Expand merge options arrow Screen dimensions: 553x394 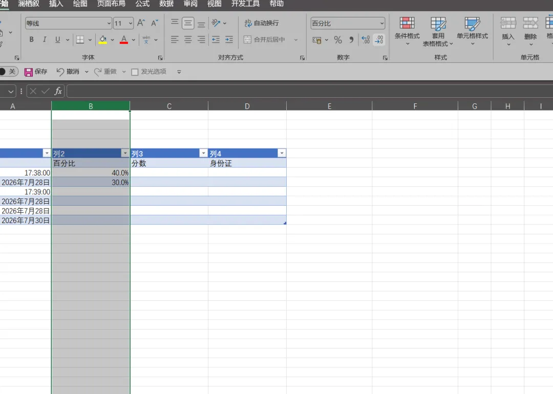click(x=295, y=40)
